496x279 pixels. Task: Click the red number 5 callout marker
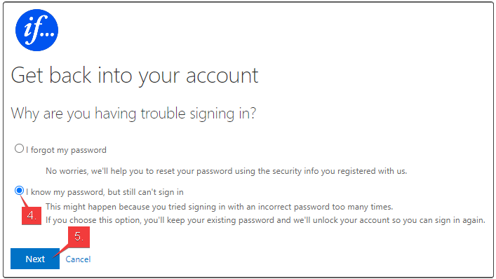pyautogui.click(x=79, y=237)
